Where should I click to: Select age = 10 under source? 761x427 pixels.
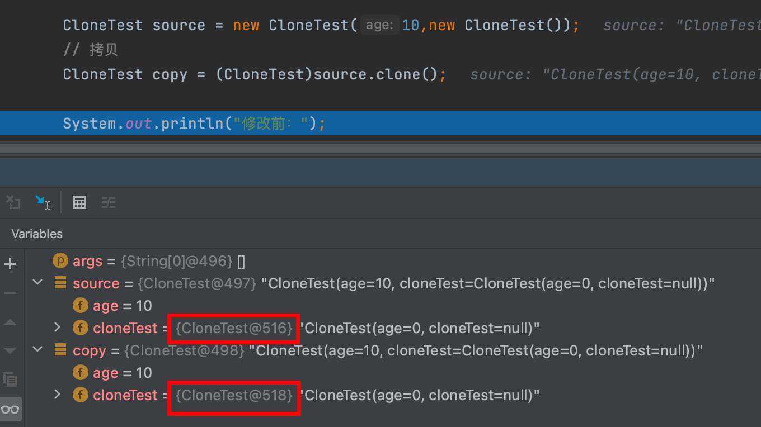[x=392, y=306]
